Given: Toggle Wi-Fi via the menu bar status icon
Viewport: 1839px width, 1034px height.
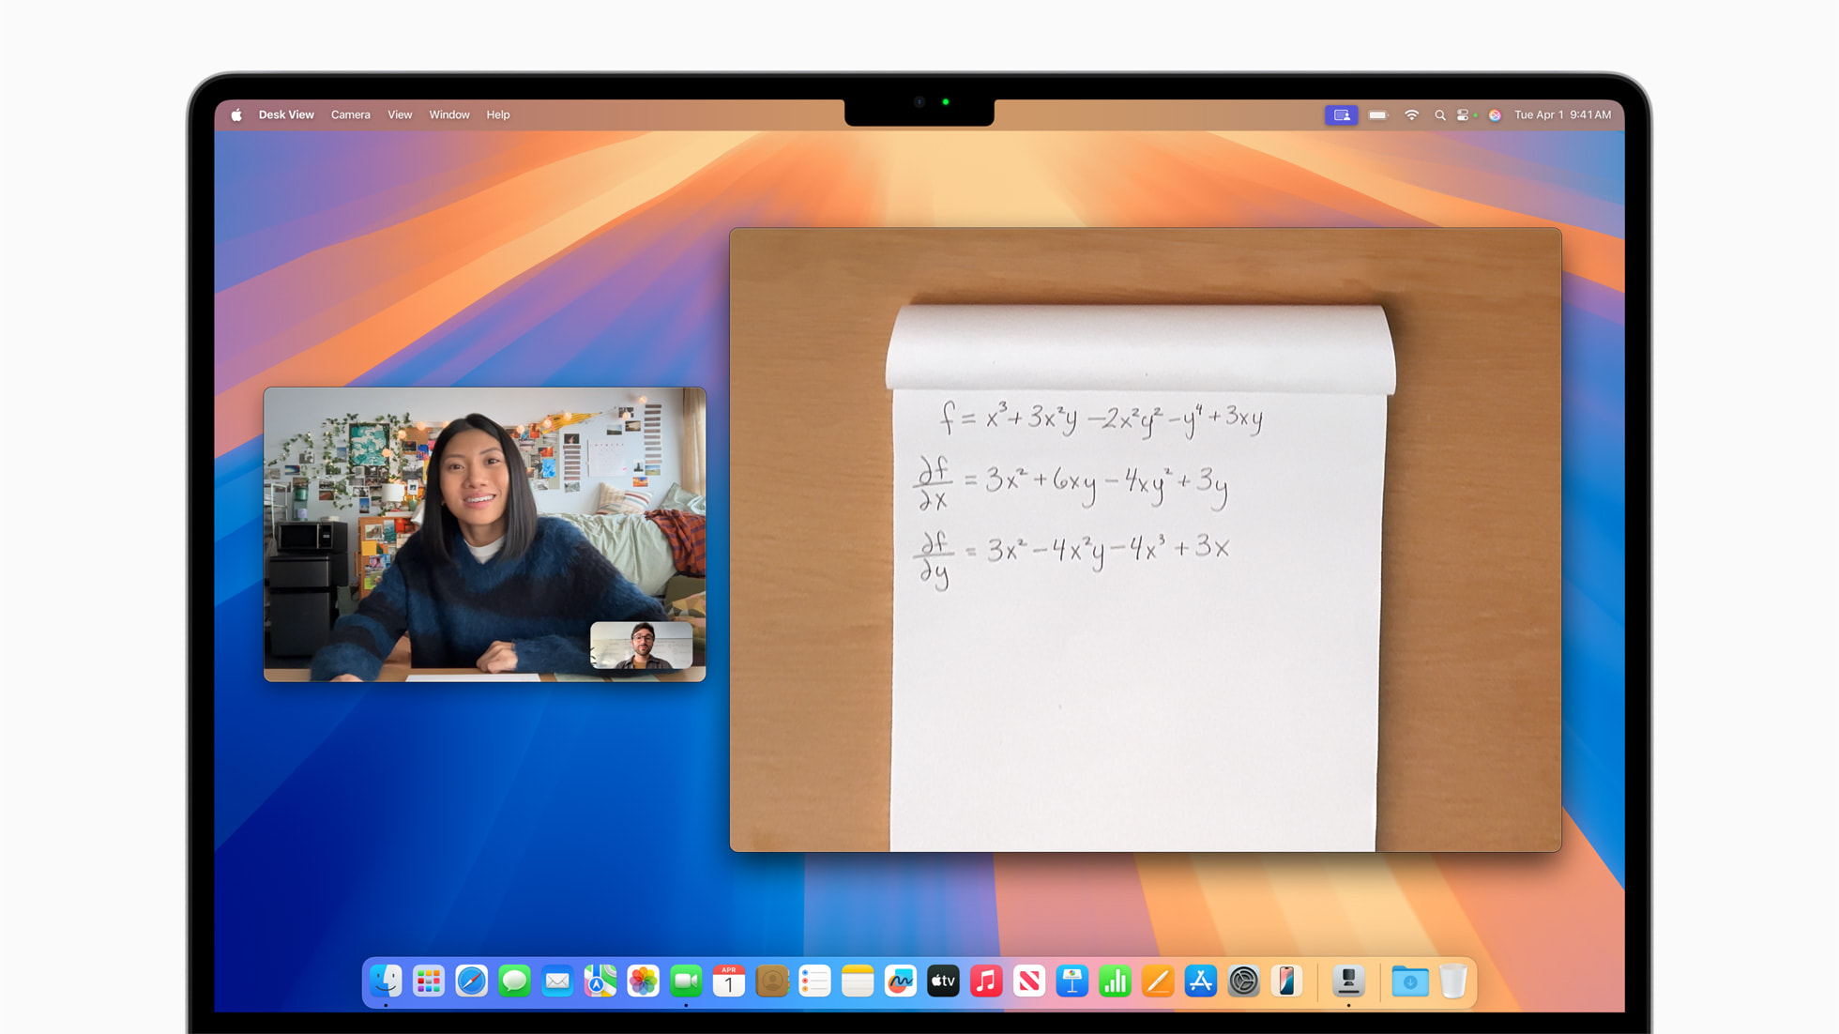Looking at the screenshot, I should coord(1411,114).
